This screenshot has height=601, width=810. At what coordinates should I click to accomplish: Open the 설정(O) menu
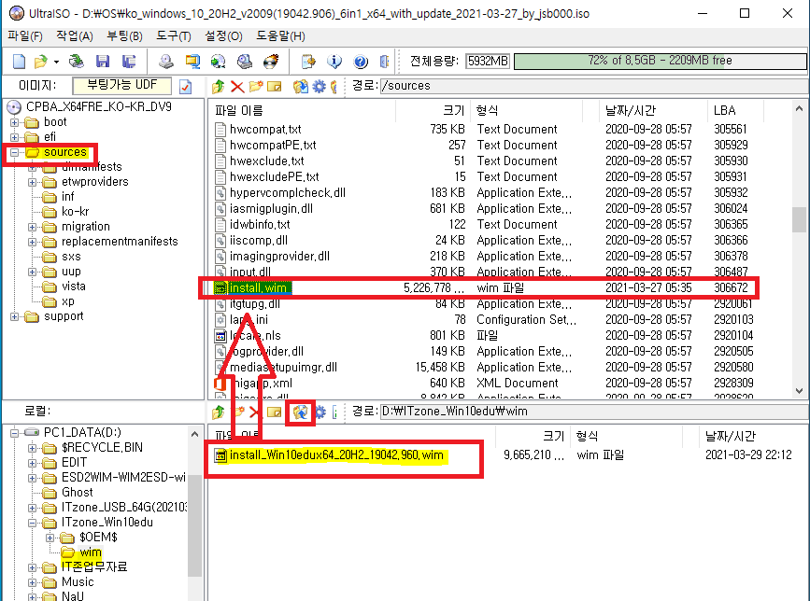tap(223, 36)
